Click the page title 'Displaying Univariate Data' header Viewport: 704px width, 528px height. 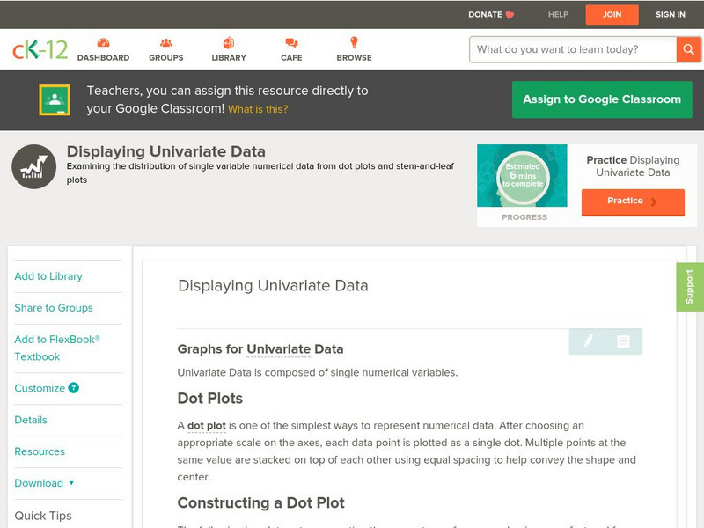point(166,151)
